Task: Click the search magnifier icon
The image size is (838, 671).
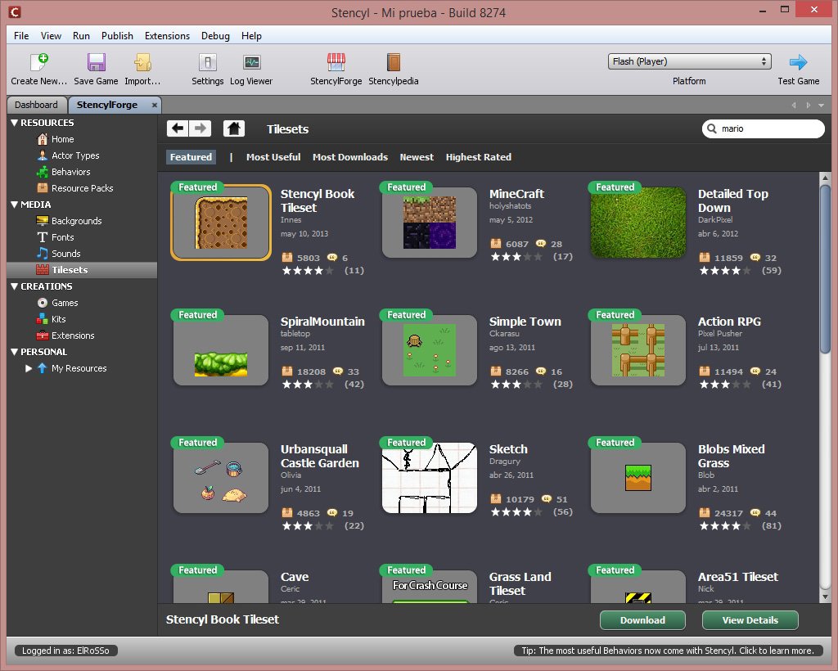Action: tap(712, 128)
